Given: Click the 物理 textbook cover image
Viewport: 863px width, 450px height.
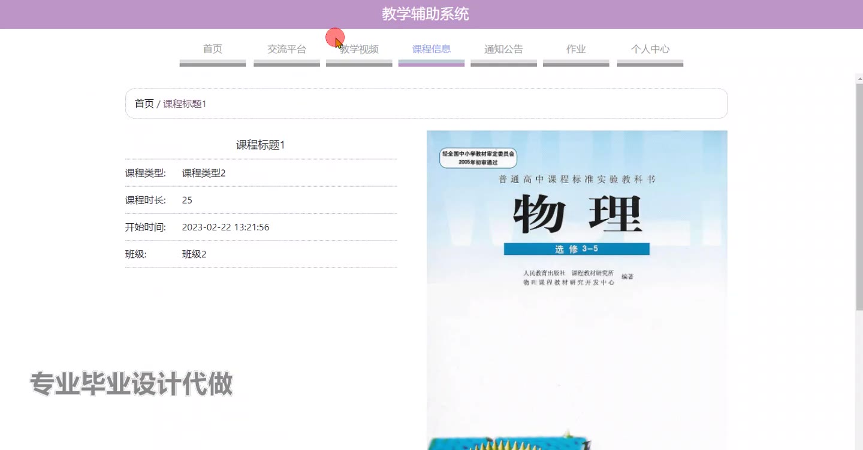Looking at the screenshot, I should (x=577, y=290).
